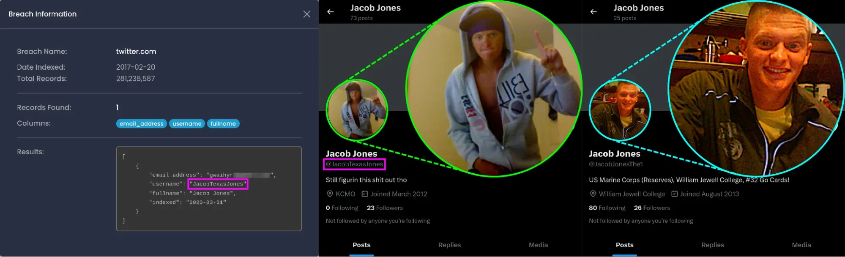This screenshot has width=845, height=257.
Task: Click the 'Still figurin this shit out tho' bio
Action: click(x=366, y=180)
